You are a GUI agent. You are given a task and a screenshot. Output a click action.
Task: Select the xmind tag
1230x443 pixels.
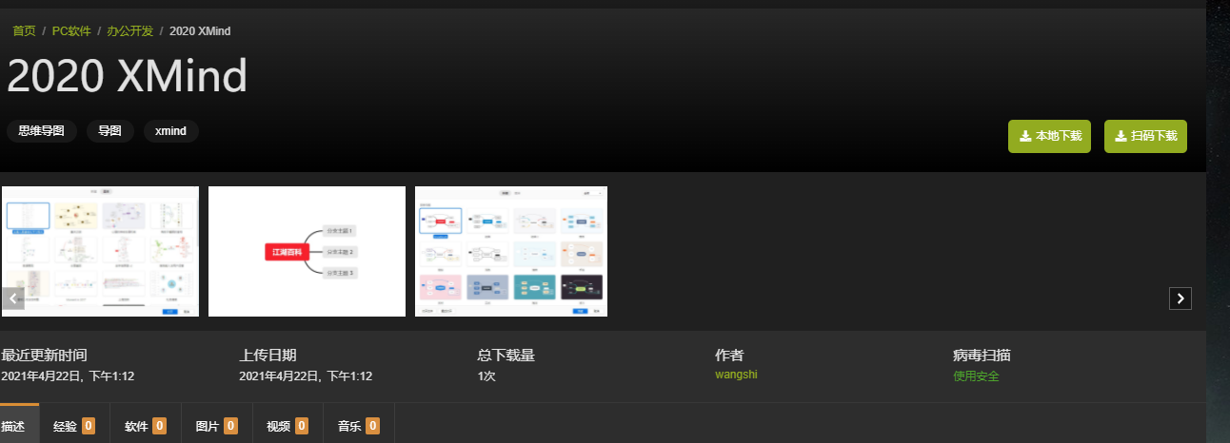click(170, 131)
